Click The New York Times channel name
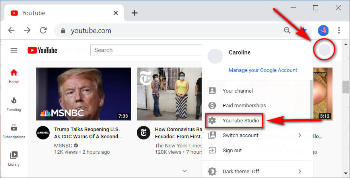 178,146
